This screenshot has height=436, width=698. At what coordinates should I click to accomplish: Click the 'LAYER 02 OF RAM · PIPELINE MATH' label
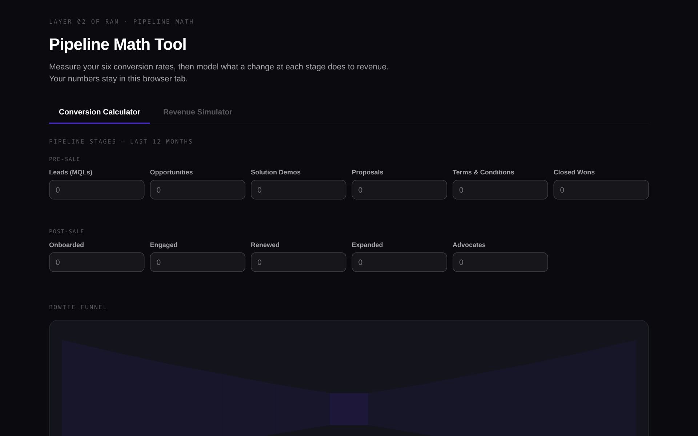(121, 22)
